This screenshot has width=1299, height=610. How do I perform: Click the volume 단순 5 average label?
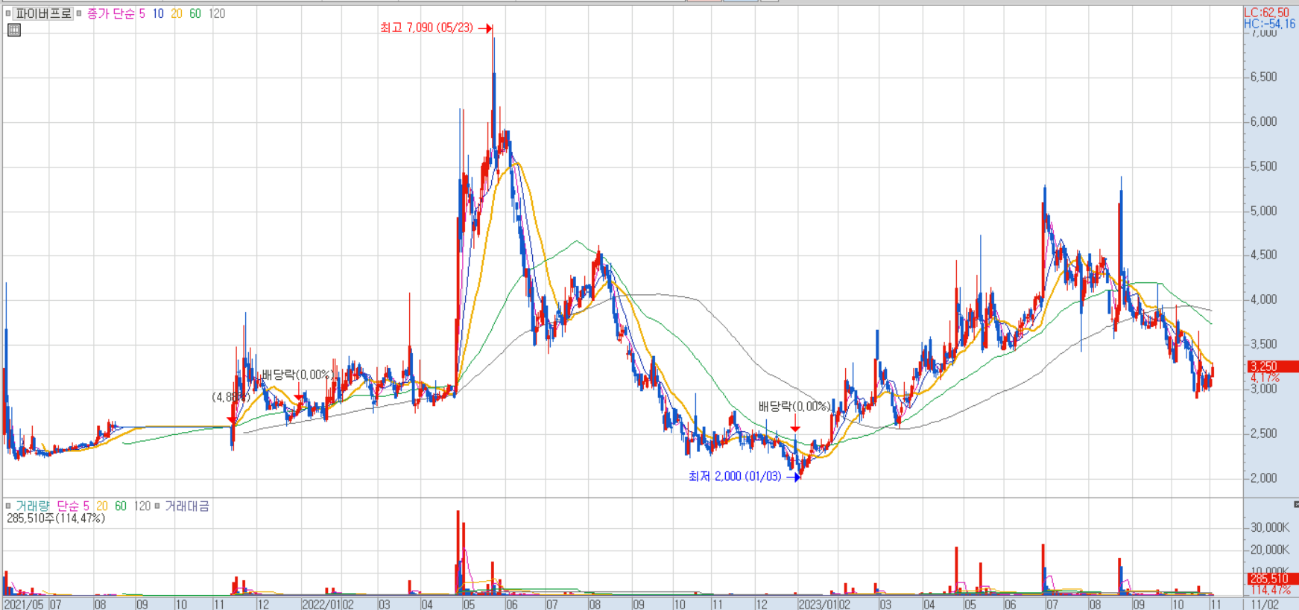point(73,506)
